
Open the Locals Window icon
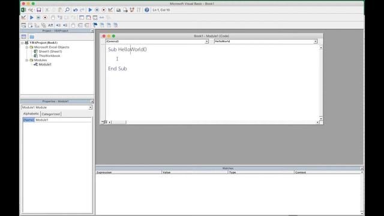(82, 17)
